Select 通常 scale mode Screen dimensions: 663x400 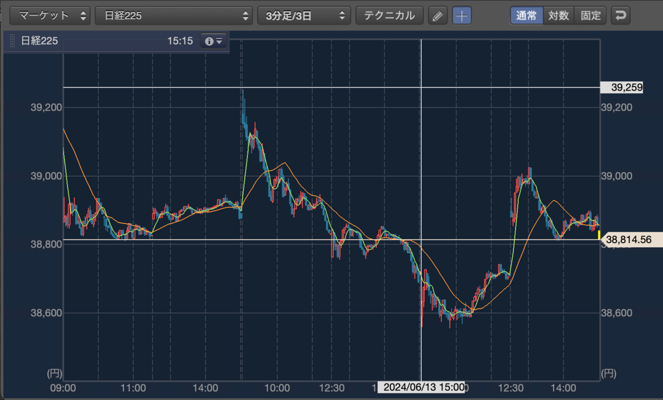tap(527, 15)
